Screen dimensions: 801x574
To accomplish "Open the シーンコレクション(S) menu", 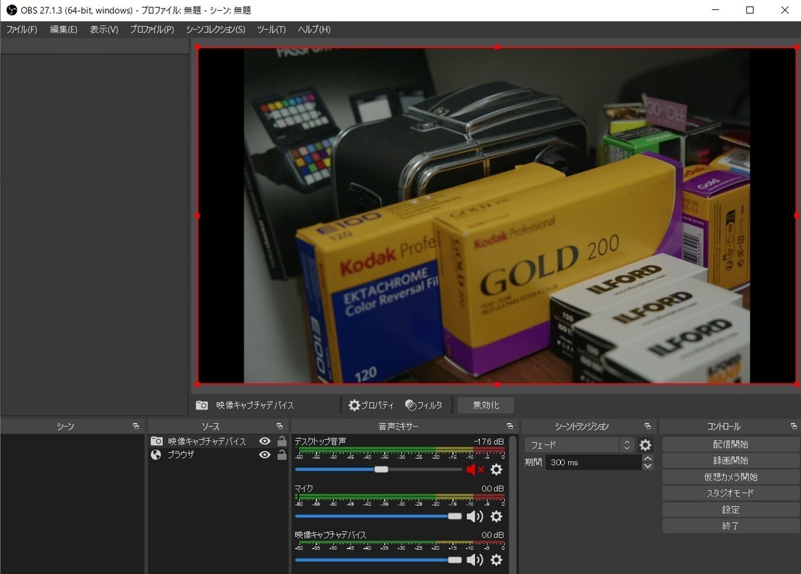I will (215, 29).
